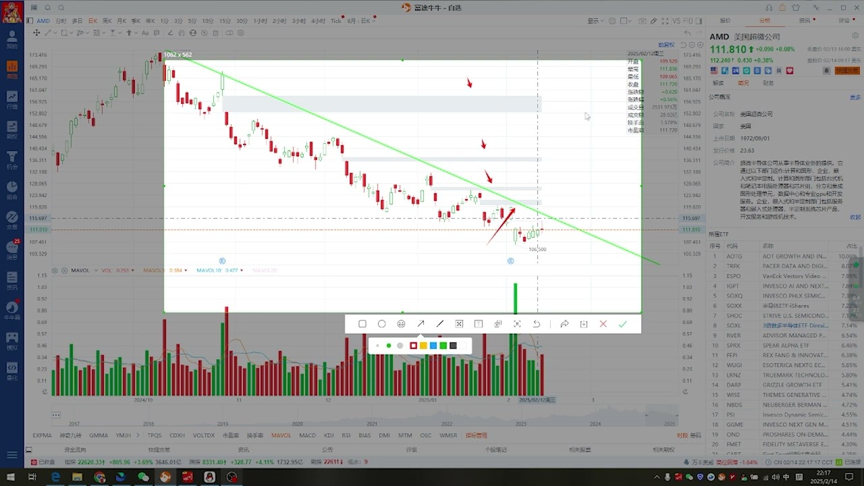Select the arrow annotation tool
Screen dimensions: 864x486
point(421,324)
